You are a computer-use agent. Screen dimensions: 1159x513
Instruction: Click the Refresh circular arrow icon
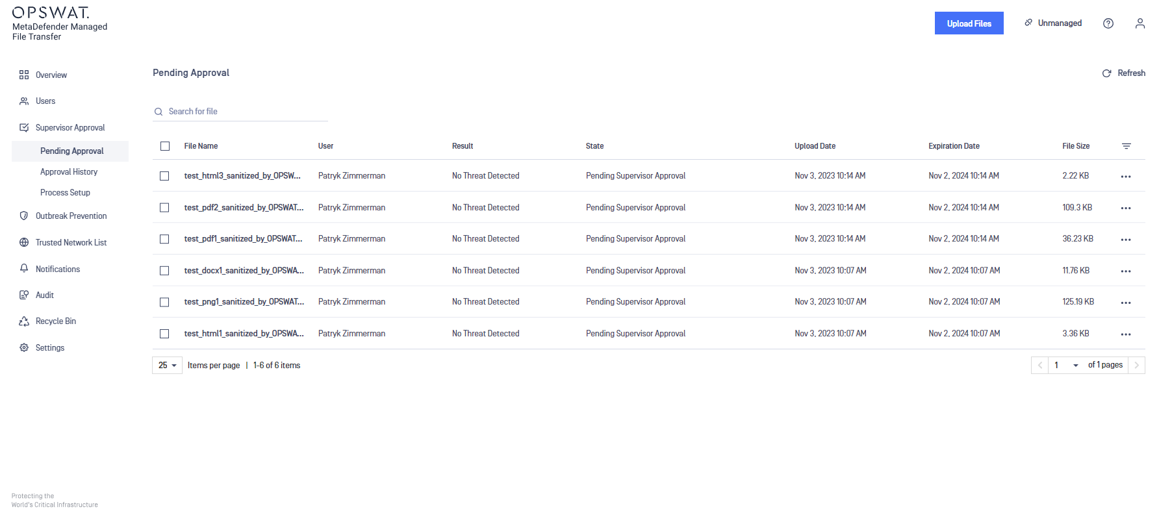(1106, 73)
